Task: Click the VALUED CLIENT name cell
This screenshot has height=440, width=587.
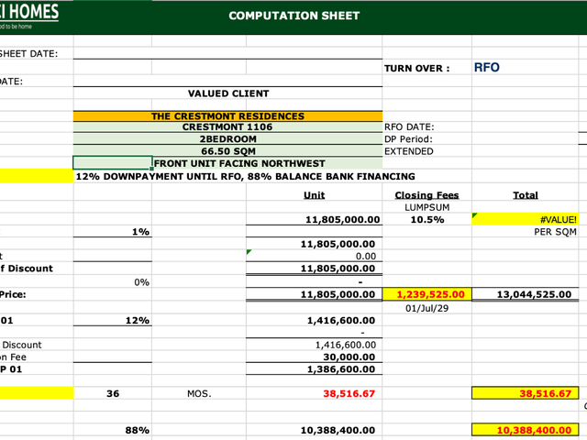Action: click(227, 93)
